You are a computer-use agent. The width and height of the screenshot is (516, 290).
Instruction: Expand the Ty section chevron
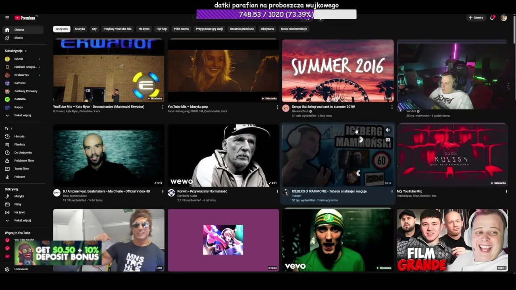11,128
